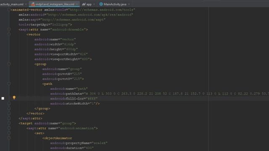Screen dimensions: 269x151
Task: Collapse the target android:name group fold
Action: point(9,123)
